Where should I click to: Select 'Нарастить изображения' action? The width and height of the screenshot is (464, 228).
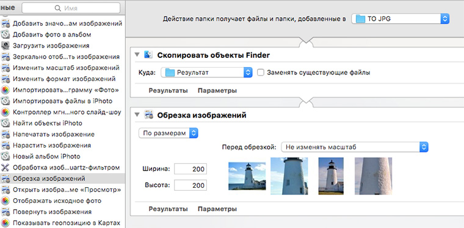tap(52, 145)
